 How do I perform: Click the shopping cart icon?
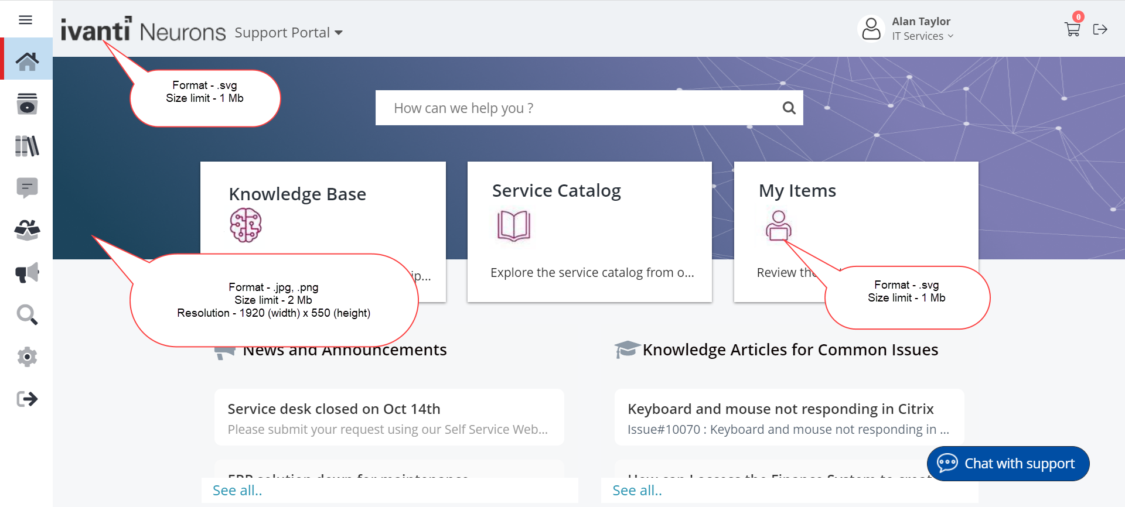(x=1072, y=29)
